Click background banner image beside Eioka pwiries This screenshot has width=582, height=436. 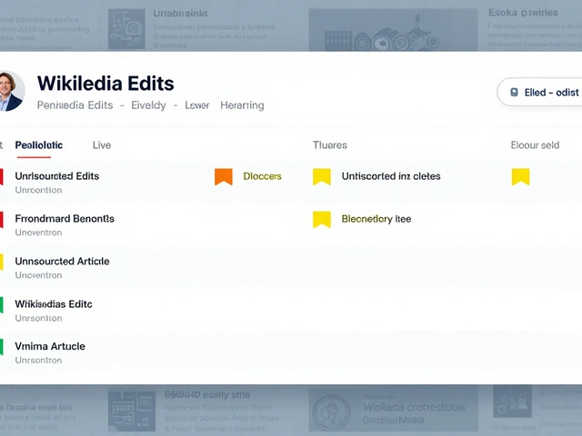393,30
